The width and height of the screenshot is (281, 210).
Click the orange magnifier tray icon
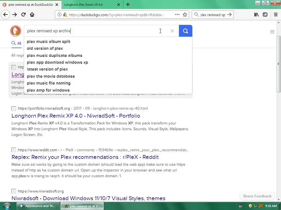pyautogui.click(x=260, y=206)
